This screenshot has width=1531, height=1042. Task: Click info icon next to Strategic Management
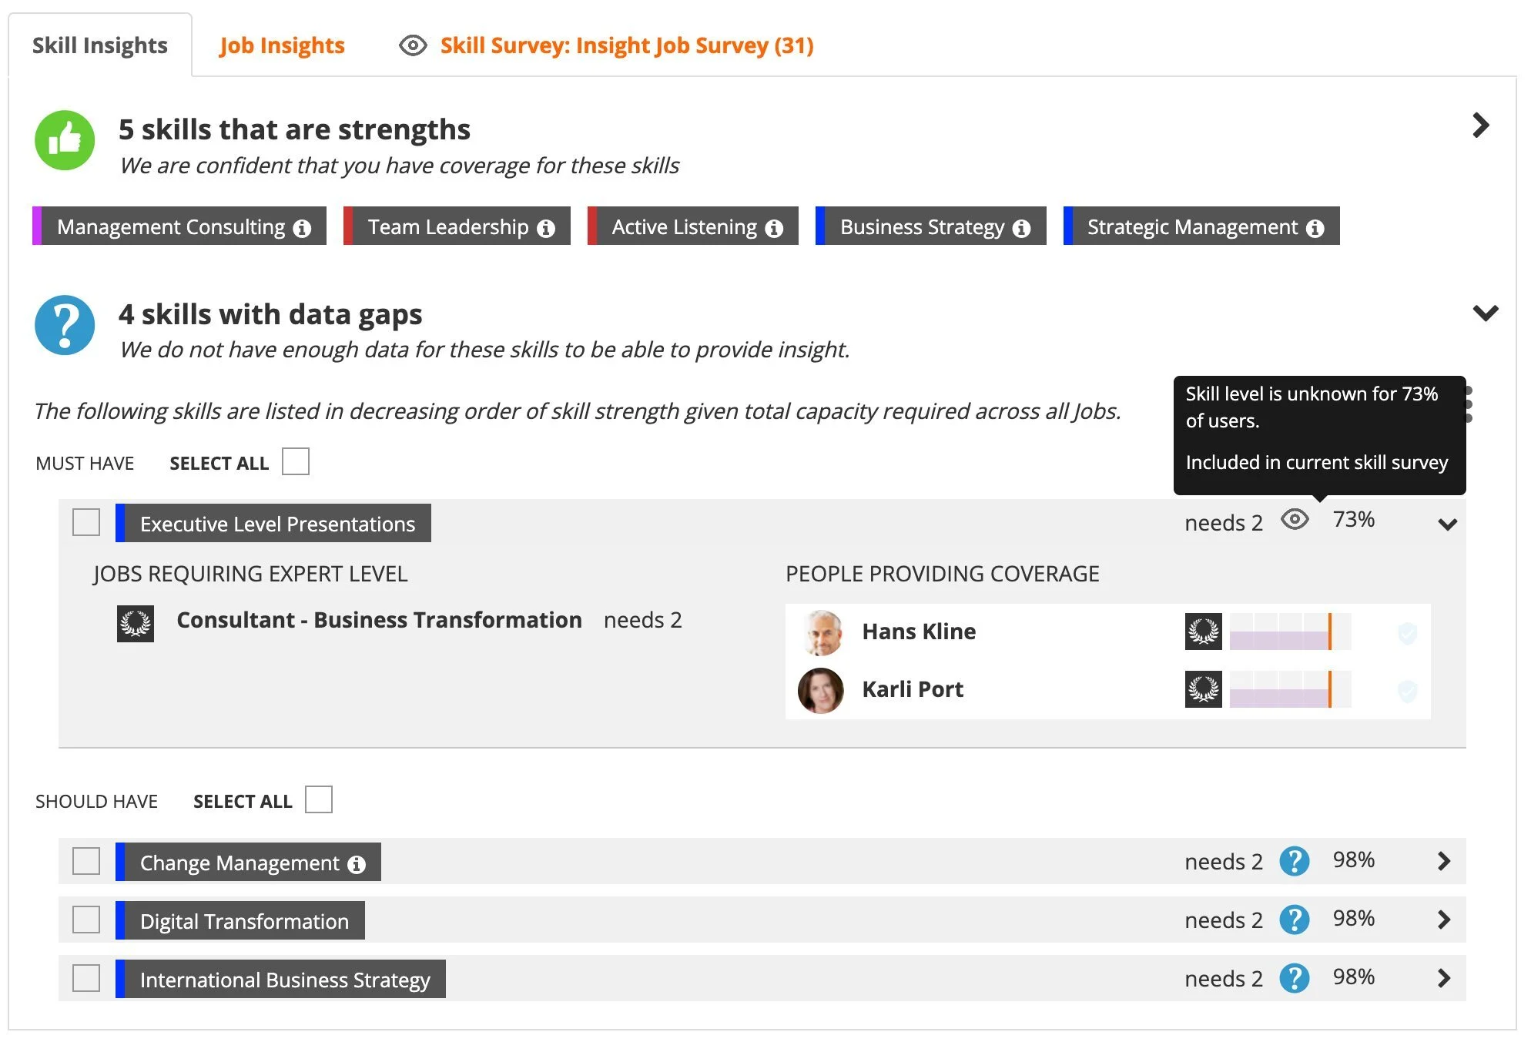1315,229
